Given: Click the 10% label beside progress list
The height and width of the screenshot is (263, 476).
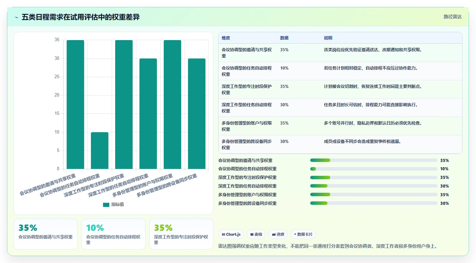Looking at the screenshot, I should click(444, 169).
